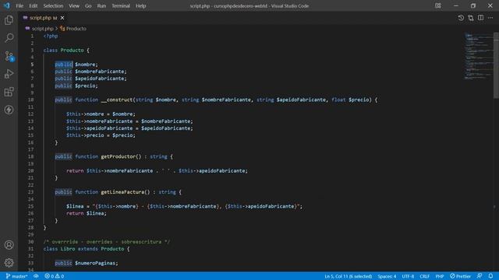The height and width of the screenshot is (280, 499).
Task: Click the feedback icon in status bar
Action: pyautogui.click(x=480, y=276)
